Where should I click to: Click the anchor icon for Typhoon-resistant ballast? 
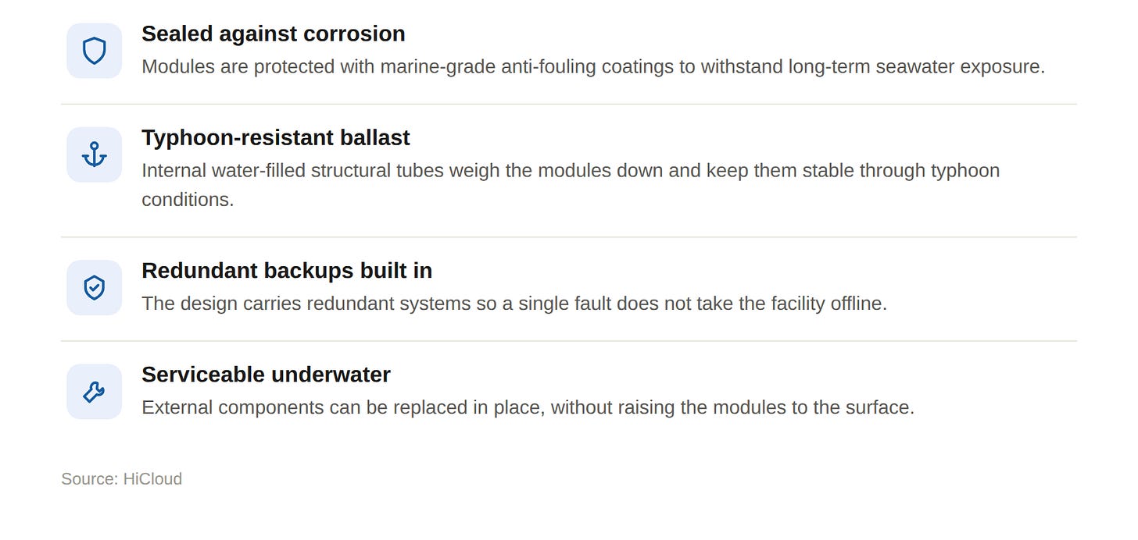tap(94, 155)
